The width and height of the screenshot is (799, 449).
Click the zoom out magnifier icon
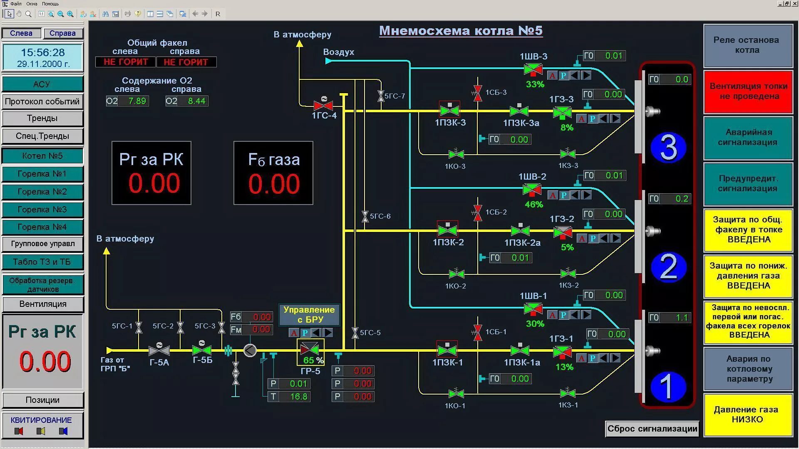[x=60, y=14]
